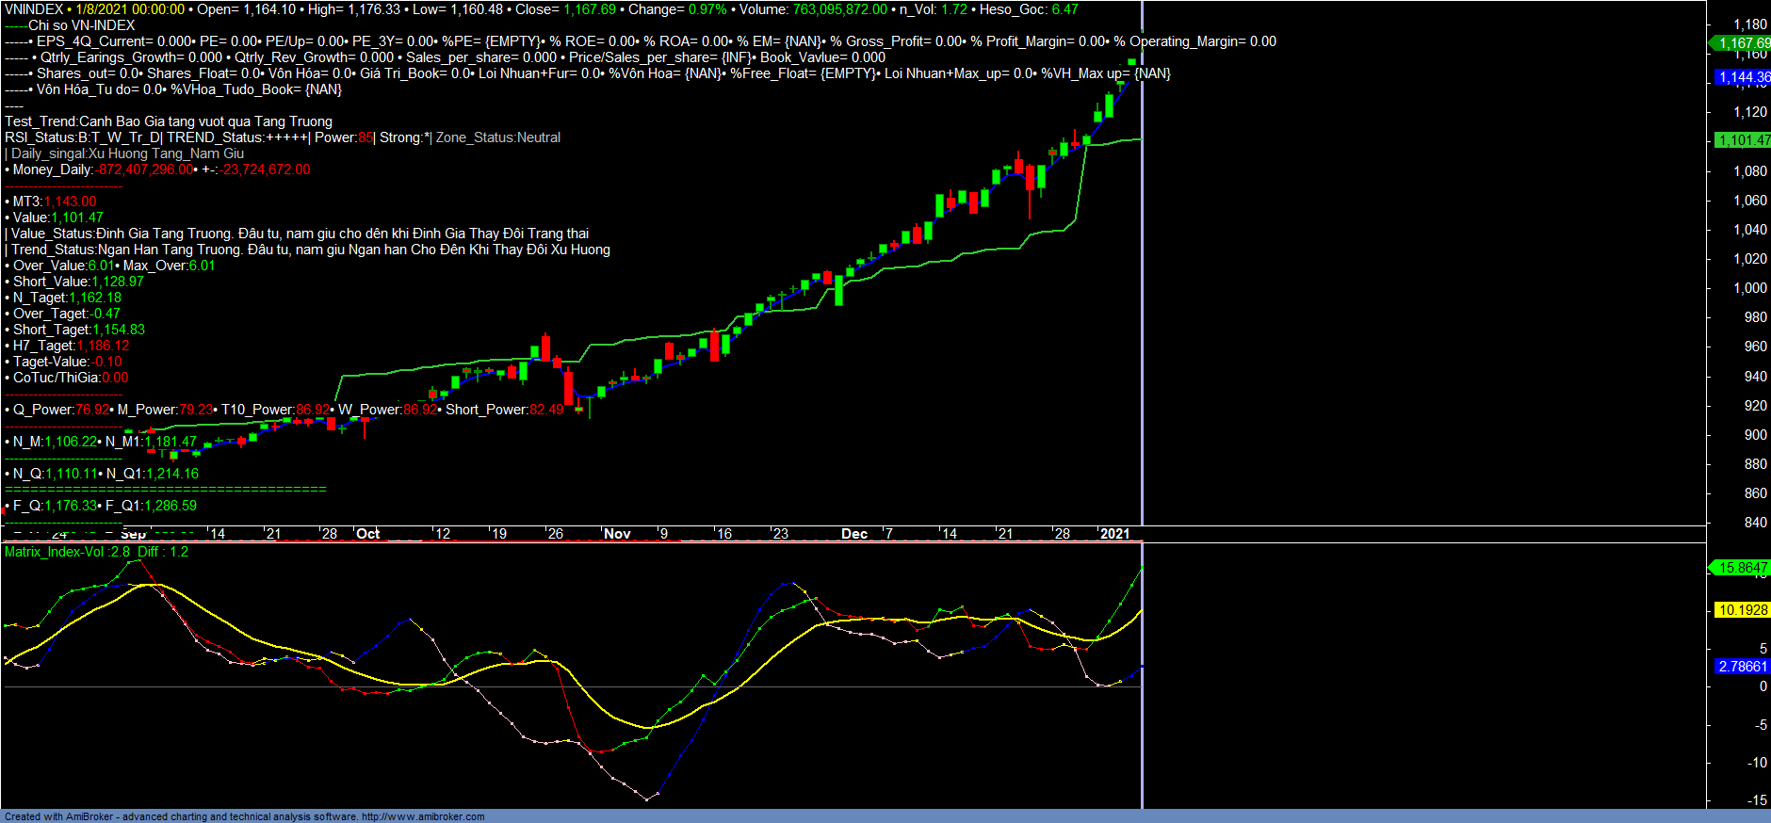Screen dimensions: 1771x823
Task: Click the green 1,101.47 value tag
Action: (x=1743, y=140)
